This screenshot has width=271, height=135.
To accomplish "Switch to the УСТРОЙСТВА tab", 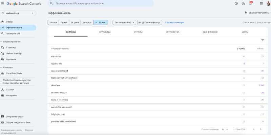I will coord(172,32).
